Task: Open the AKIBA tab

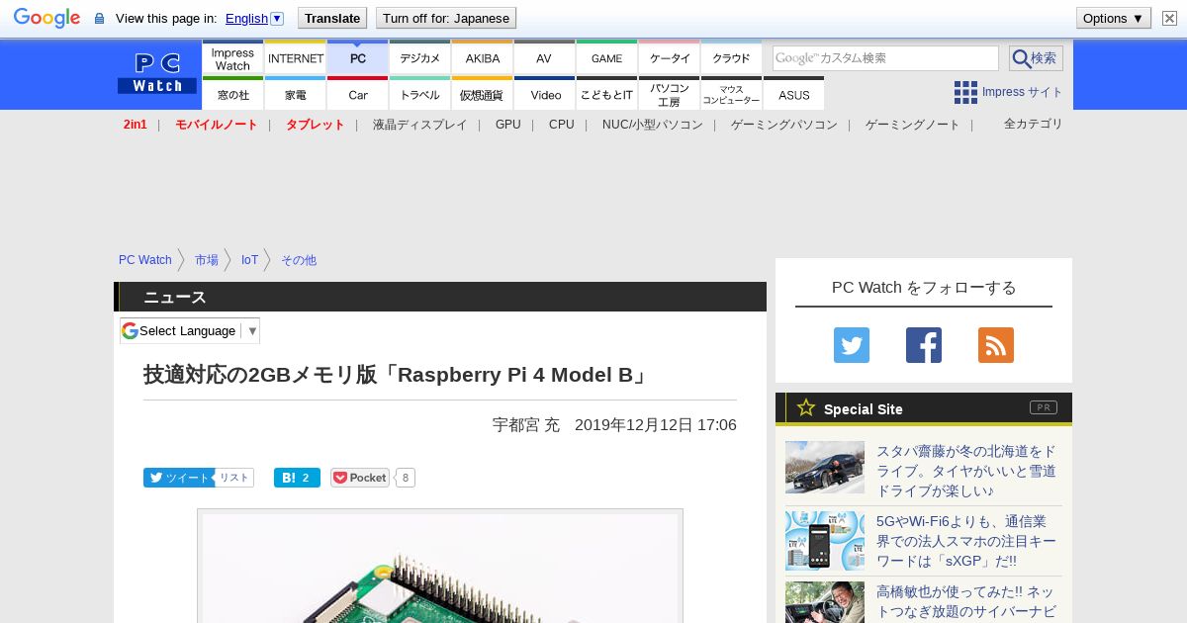Action: [483, 58]
